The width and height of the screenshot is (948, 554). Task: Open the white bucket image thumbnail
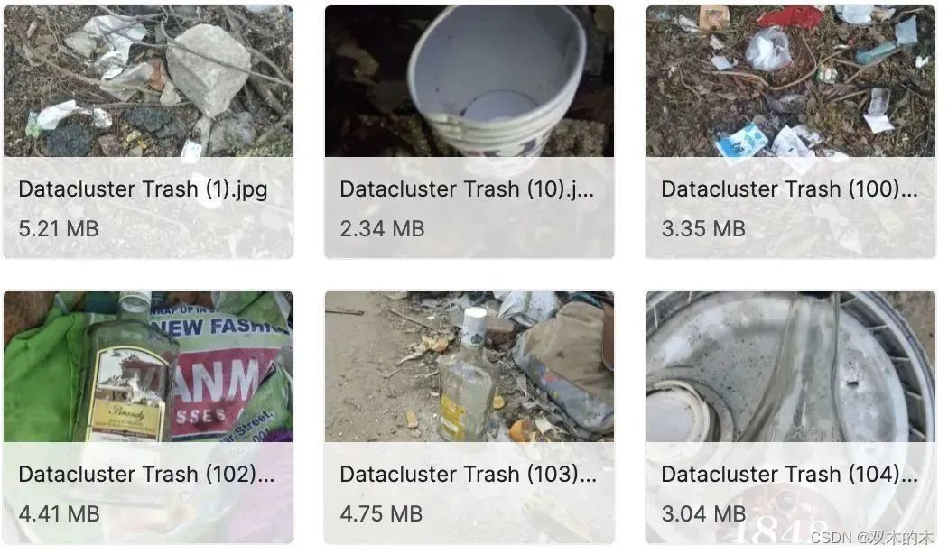(469, 81)
